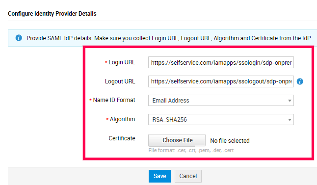Select the Email Address combo box
The height and width of the screenshot is (185, 317).
coord(221,101)
